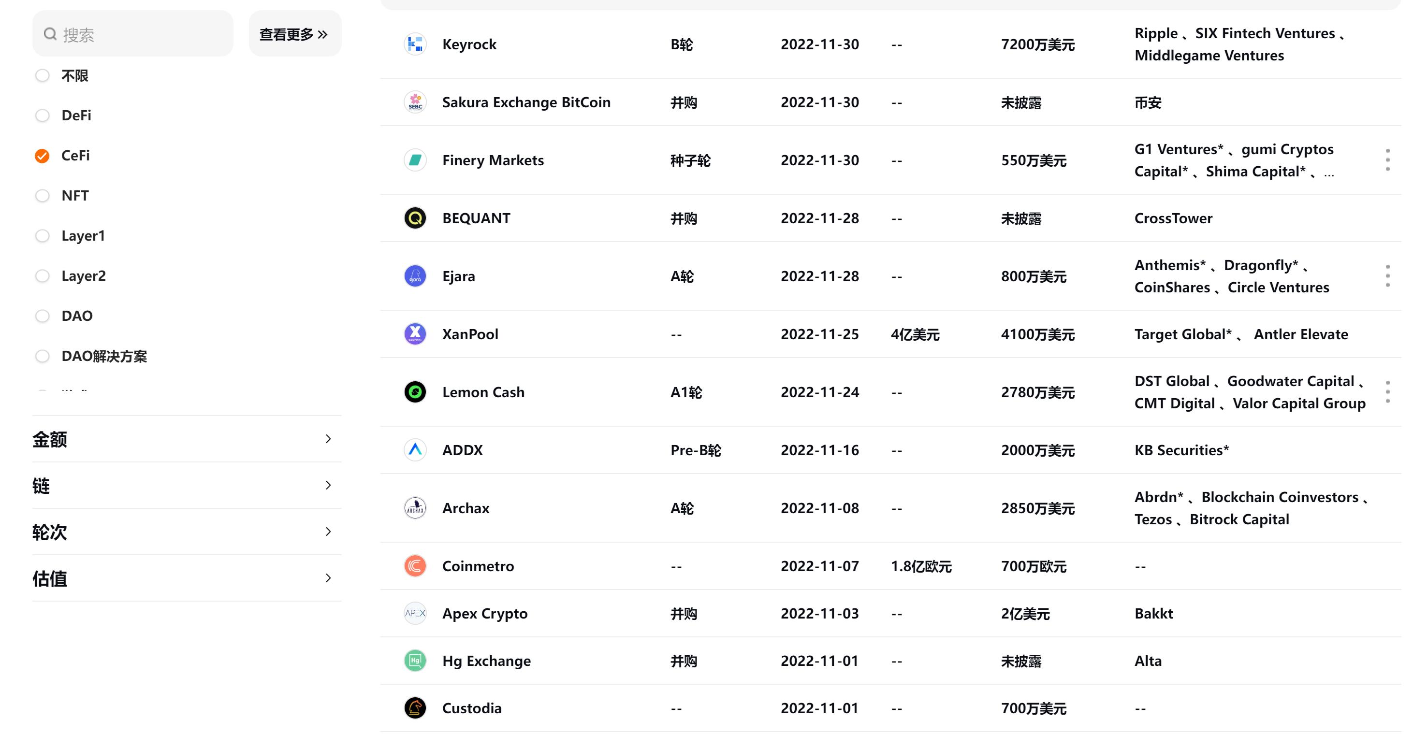Click the Custodia logo icon
Image resolution: width=1413 pixels, height=734 pixels.
(x=415, y=708)
